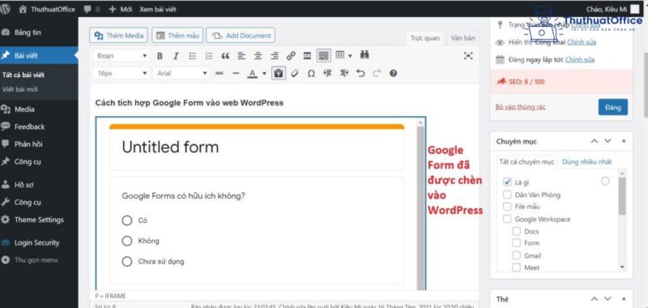The height and width of the screenshot is (308, 648).
Task: Open the Dùng nhiều nhất categories tab
Action: (586, 161)
